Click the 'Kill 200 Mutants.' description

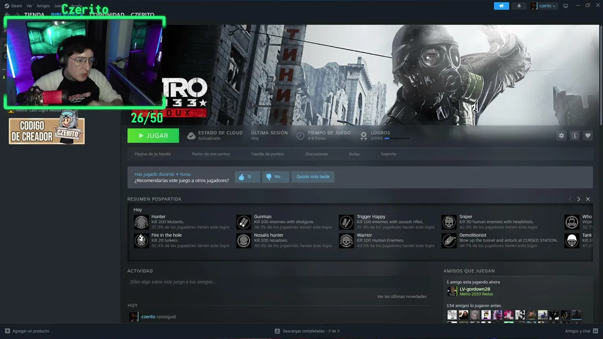168,222
